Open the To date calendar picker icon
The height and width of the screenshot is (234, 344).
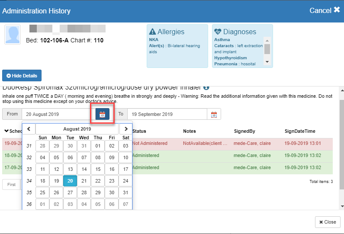point(214,114)
